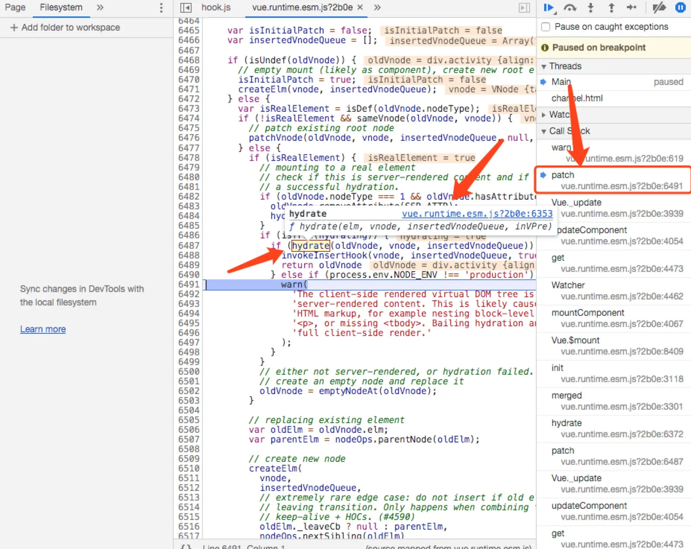The height and width of the screenshot is (549, 691).
Task: Click pretty print braces icon
Action: point(186,546)
